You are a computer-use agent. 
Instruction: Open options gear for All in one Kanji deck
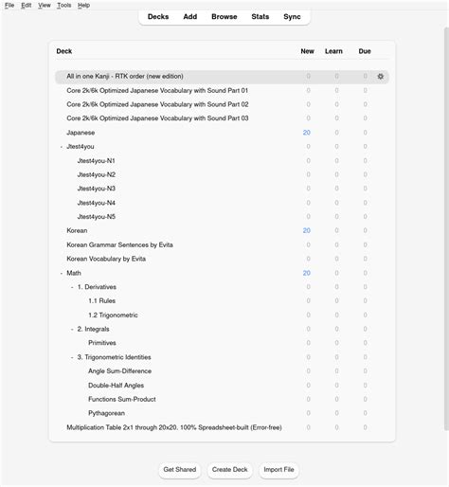(380, 77)
